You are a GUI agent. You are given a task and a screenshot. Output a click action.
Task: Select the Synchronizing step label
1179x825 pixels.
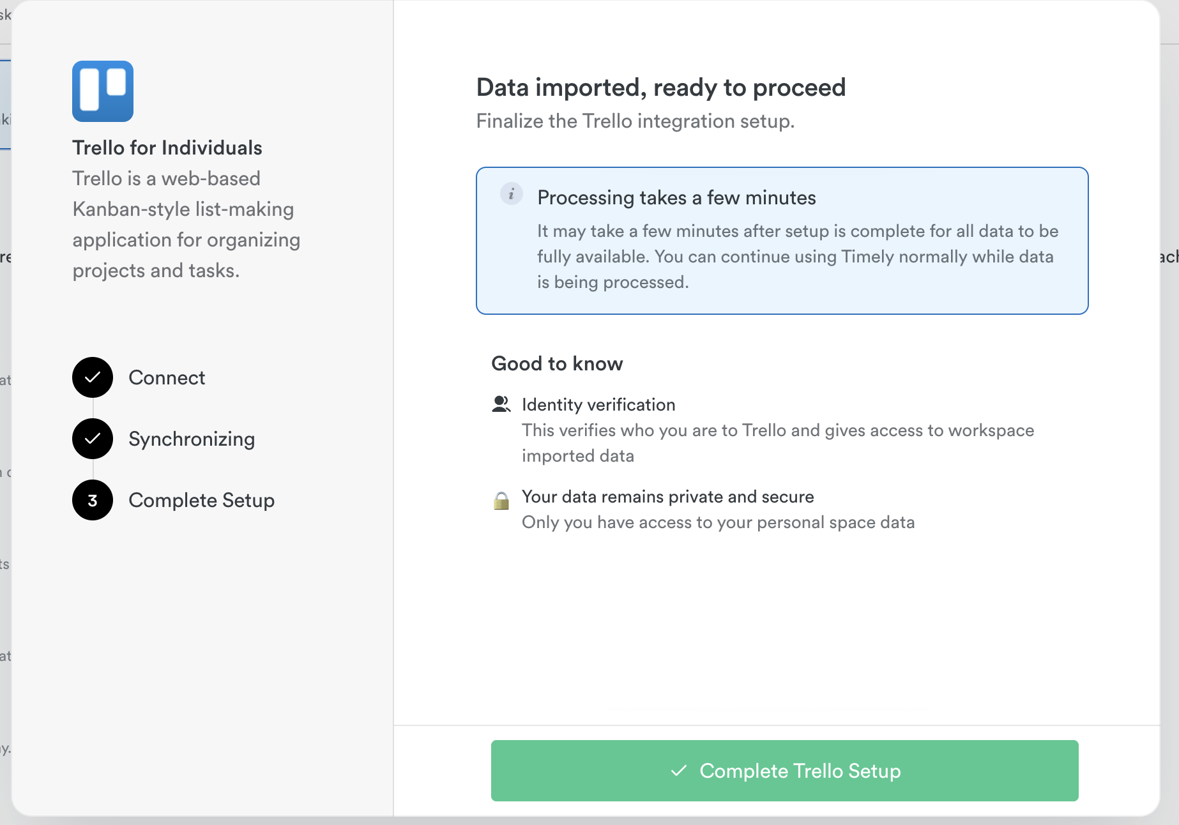tap(192, 439)
